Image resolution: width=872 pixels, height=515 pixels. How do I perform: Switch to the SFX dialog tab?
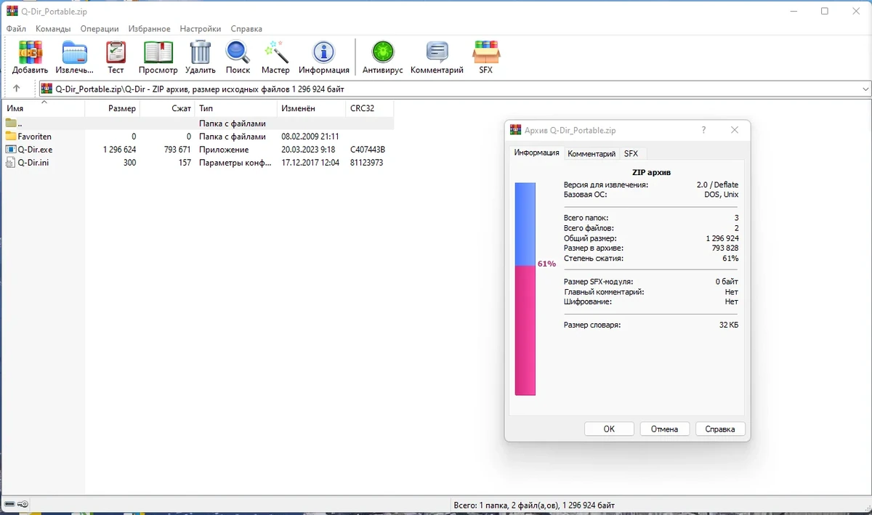631,153
